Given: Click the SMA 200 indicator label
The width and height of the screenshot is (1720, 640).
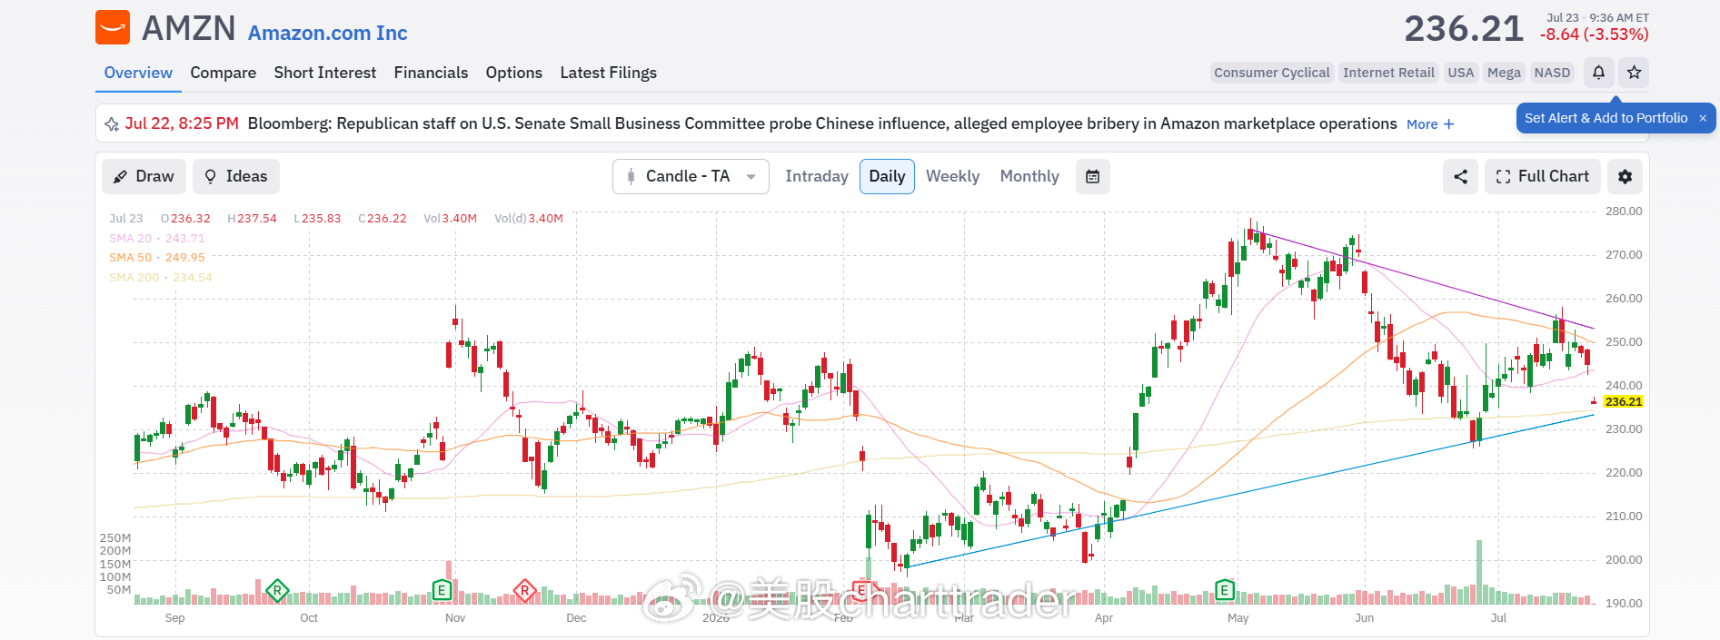Looking at the screenshot, I should (161, 278).
